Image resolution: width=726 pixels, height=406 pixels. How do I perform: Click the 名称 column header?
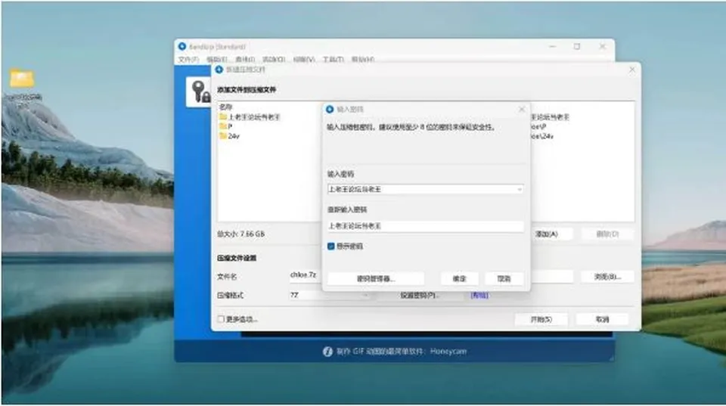tap(225, 107)
